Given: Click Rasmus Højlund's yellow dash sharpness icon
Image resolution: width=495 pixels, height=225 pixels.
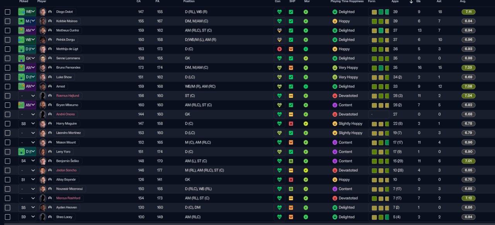Looking at the screenshot, I should tap(291, 96).
